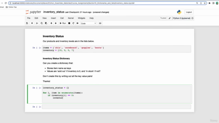Open the Edit menu
Viewport: 219px width, 123px height.
(x=36, y=18)
